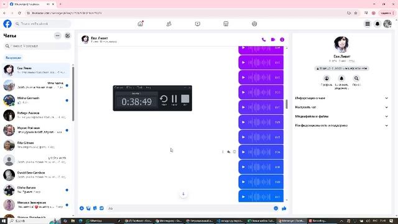Viewport: 398px width, 224px height.
Task: Open chat with David Ben-Gershon
Action: pos(36,175)
